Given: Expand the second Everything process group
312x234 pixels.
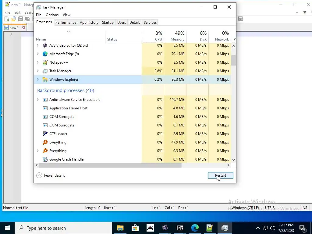Looking at the screenshot, I should point(37,151).
